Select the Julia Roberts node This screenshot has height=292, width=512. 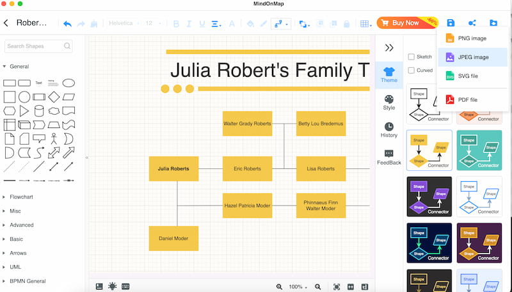[173, 168]
